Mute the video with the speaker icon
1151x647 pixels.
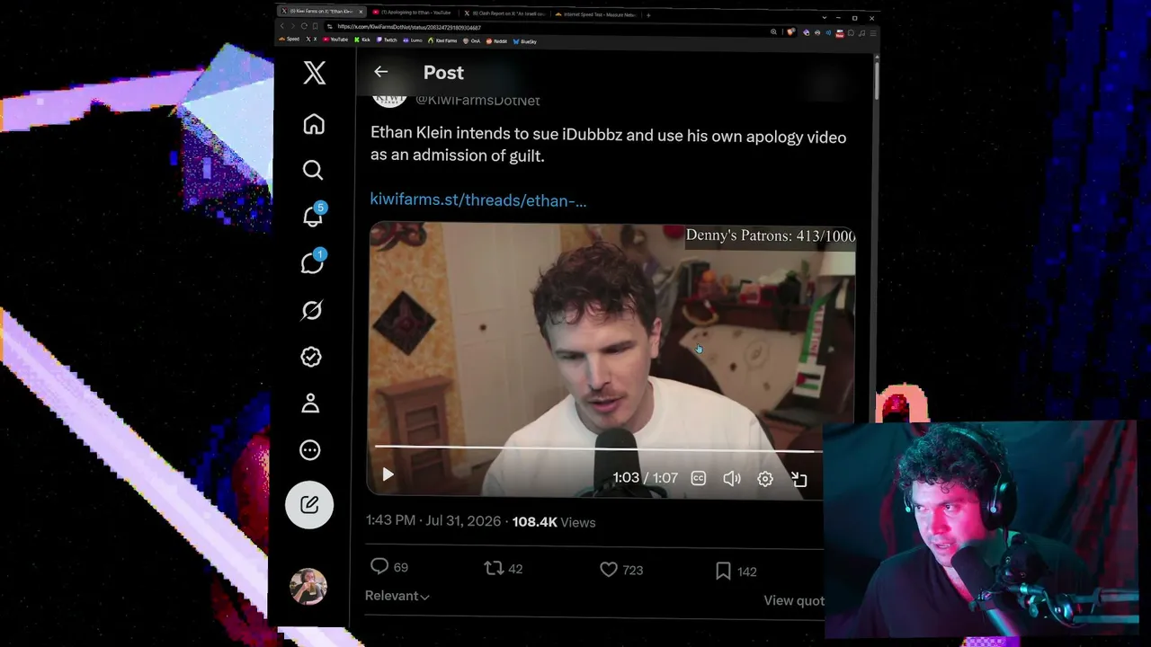click(732, 478)
